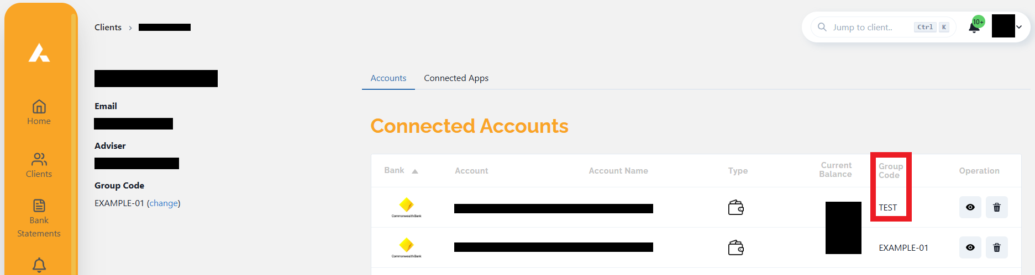Delete the EXAMPLE-01 account row
1035x275 pixels.
click(x=996, y=248)
